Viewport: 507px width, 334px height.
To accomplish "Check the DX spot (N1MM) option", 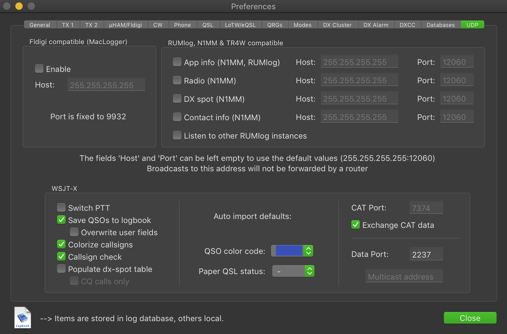I will tap(177, 99).
